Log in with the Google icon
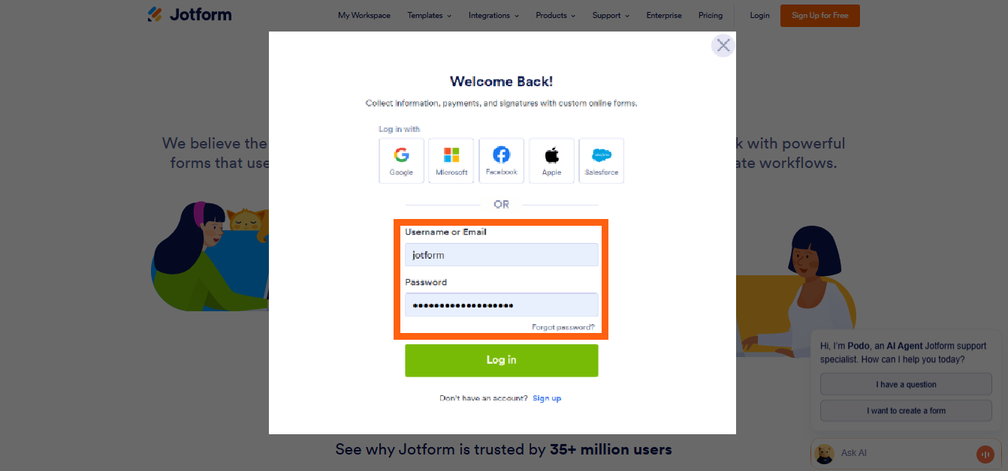 [x=401, y=160]
